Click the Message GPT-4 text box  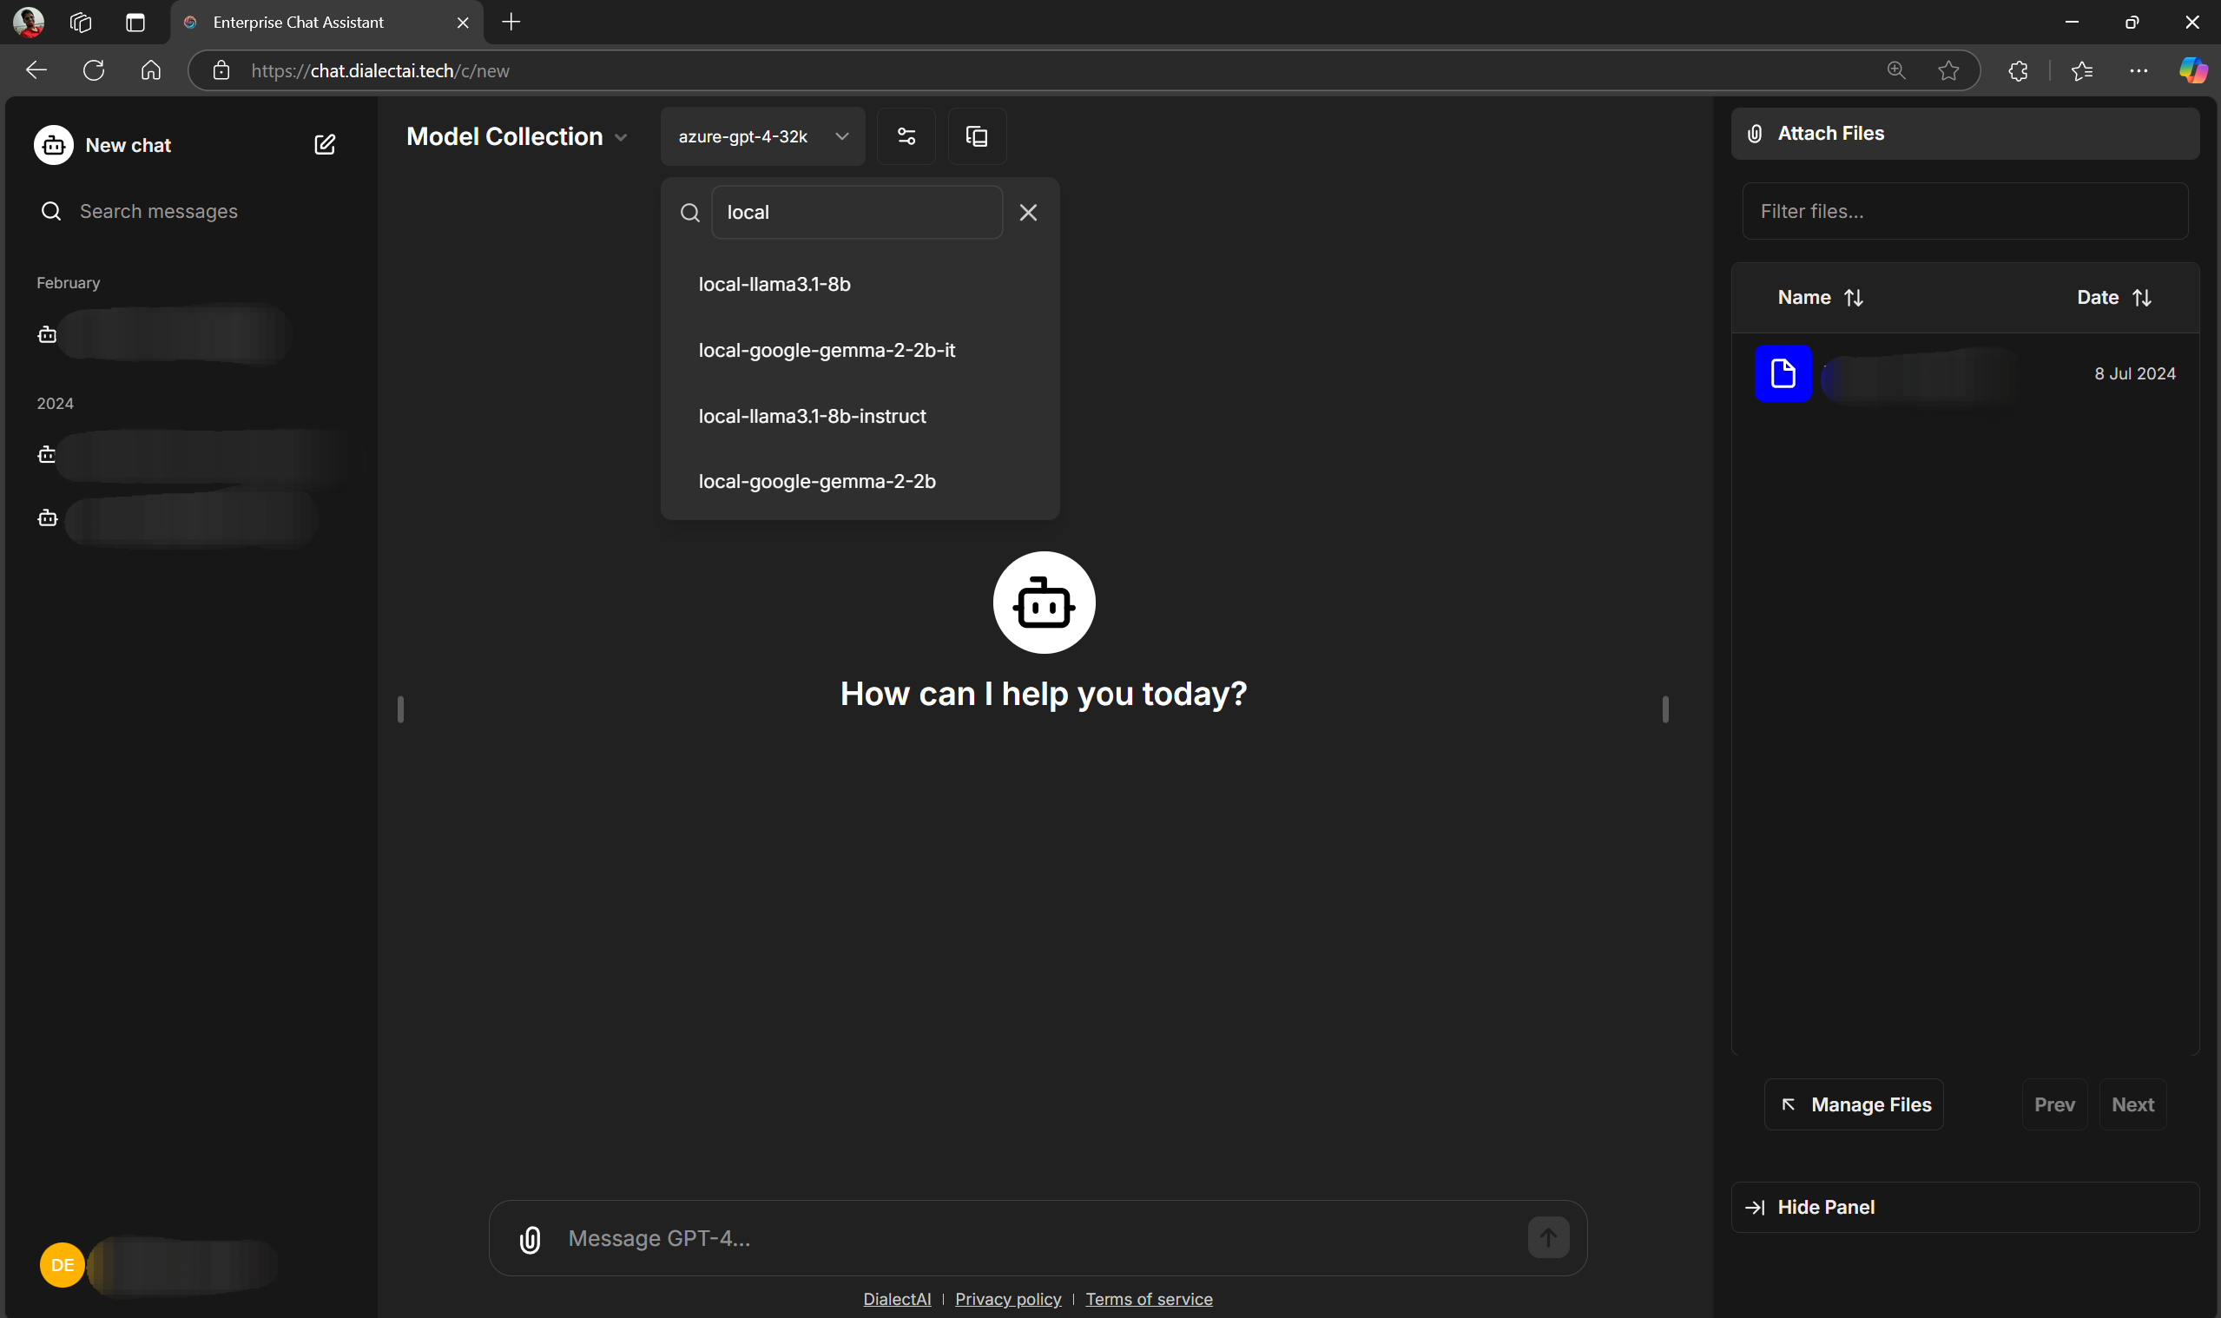tap(1038, 1239)
